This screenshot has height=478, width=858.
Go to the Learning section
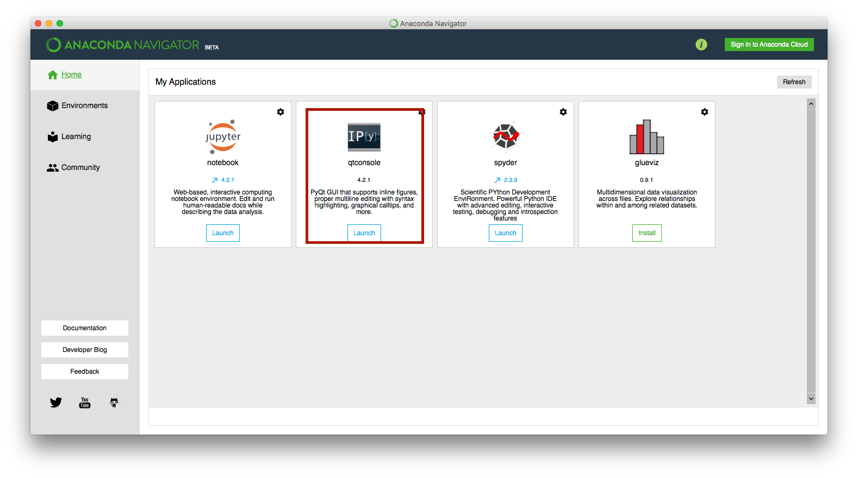click(x=76, y=137)
